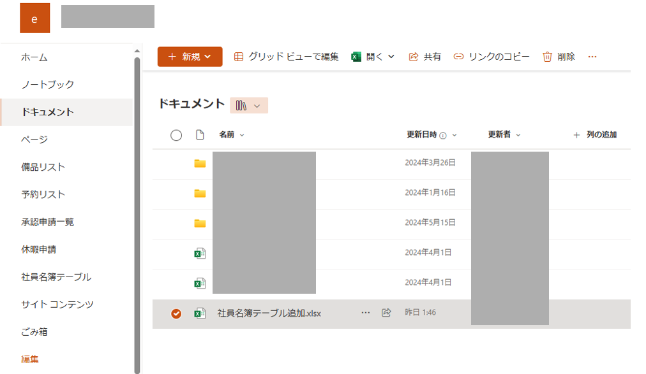Click the 2024年1月16日 date cell

[430, 193]
